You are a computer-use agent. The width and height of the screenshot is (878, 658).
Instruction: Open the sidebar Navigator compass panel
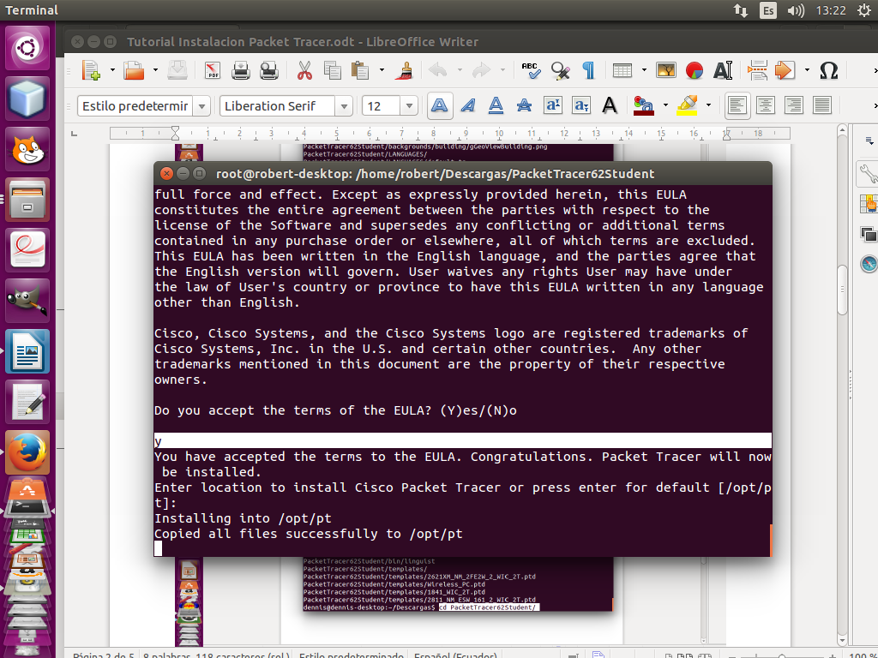point(869,263)
